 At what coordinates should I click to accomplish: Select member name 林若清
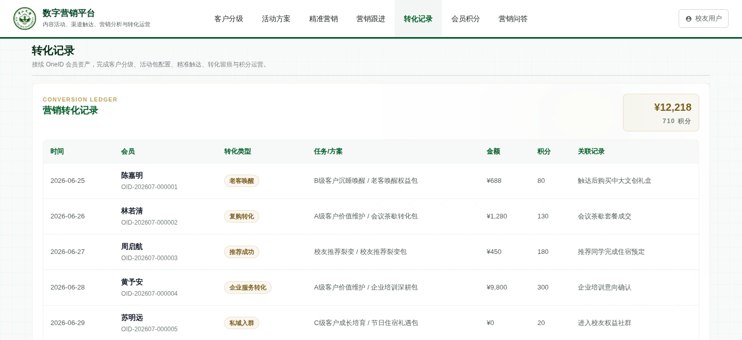pyautogui.click(x=132, y=211)
